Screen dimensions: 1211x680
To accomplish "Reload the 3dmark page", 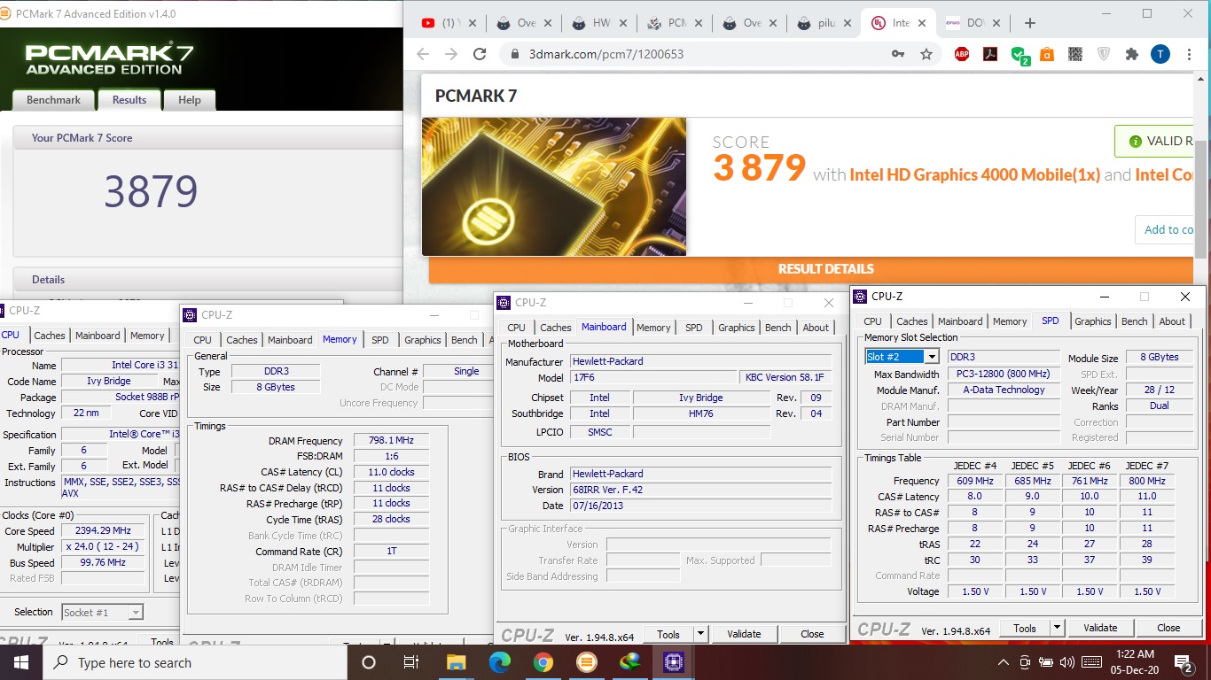I will [480, 54].
